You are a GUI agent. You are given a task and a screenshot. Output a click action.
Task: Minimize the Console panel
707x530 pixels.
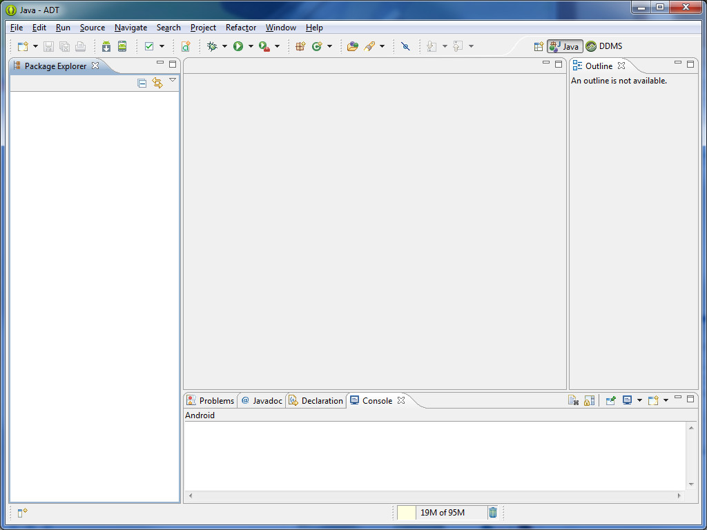678,397
